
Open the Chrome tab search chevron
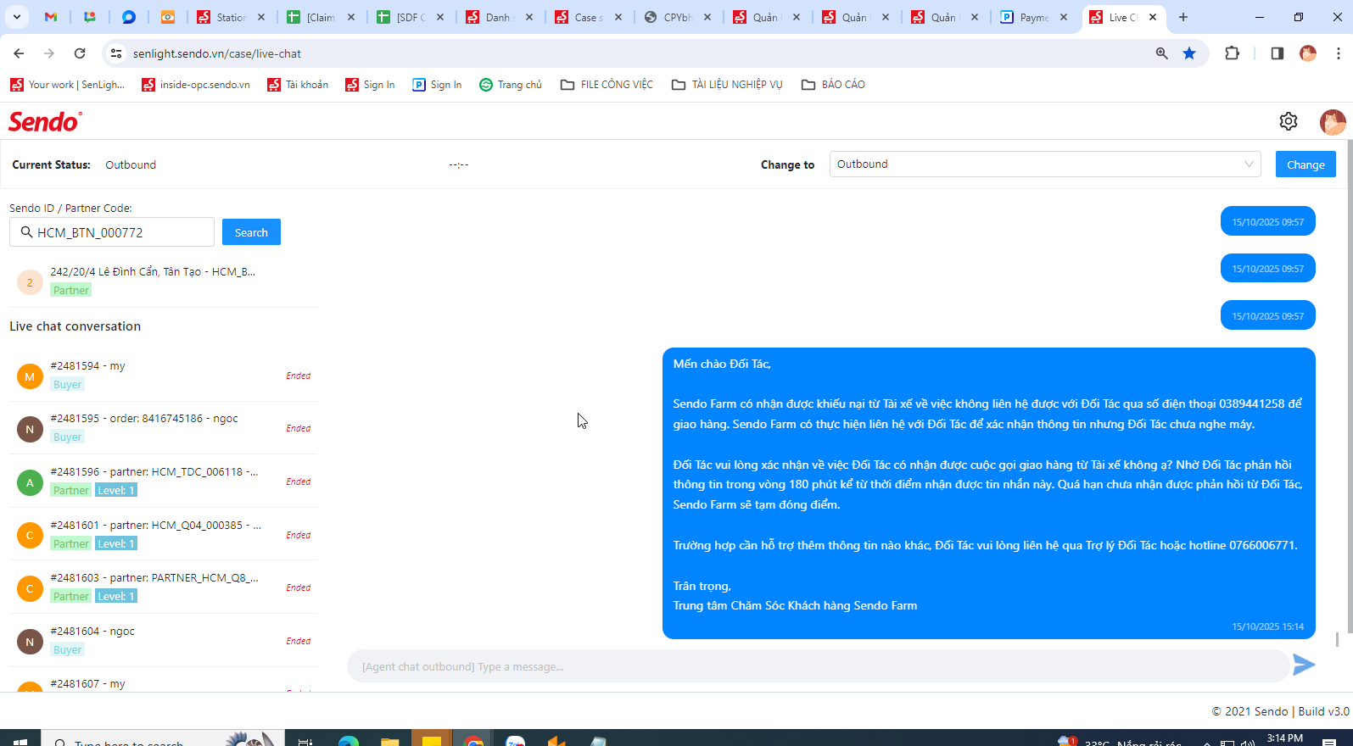point(17,17)
